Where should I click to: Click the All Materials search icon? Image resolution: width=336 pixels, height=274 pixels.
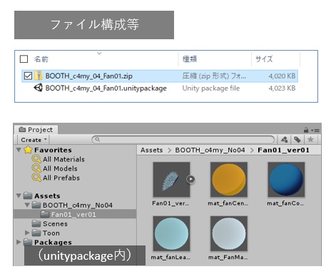(36, 159)
